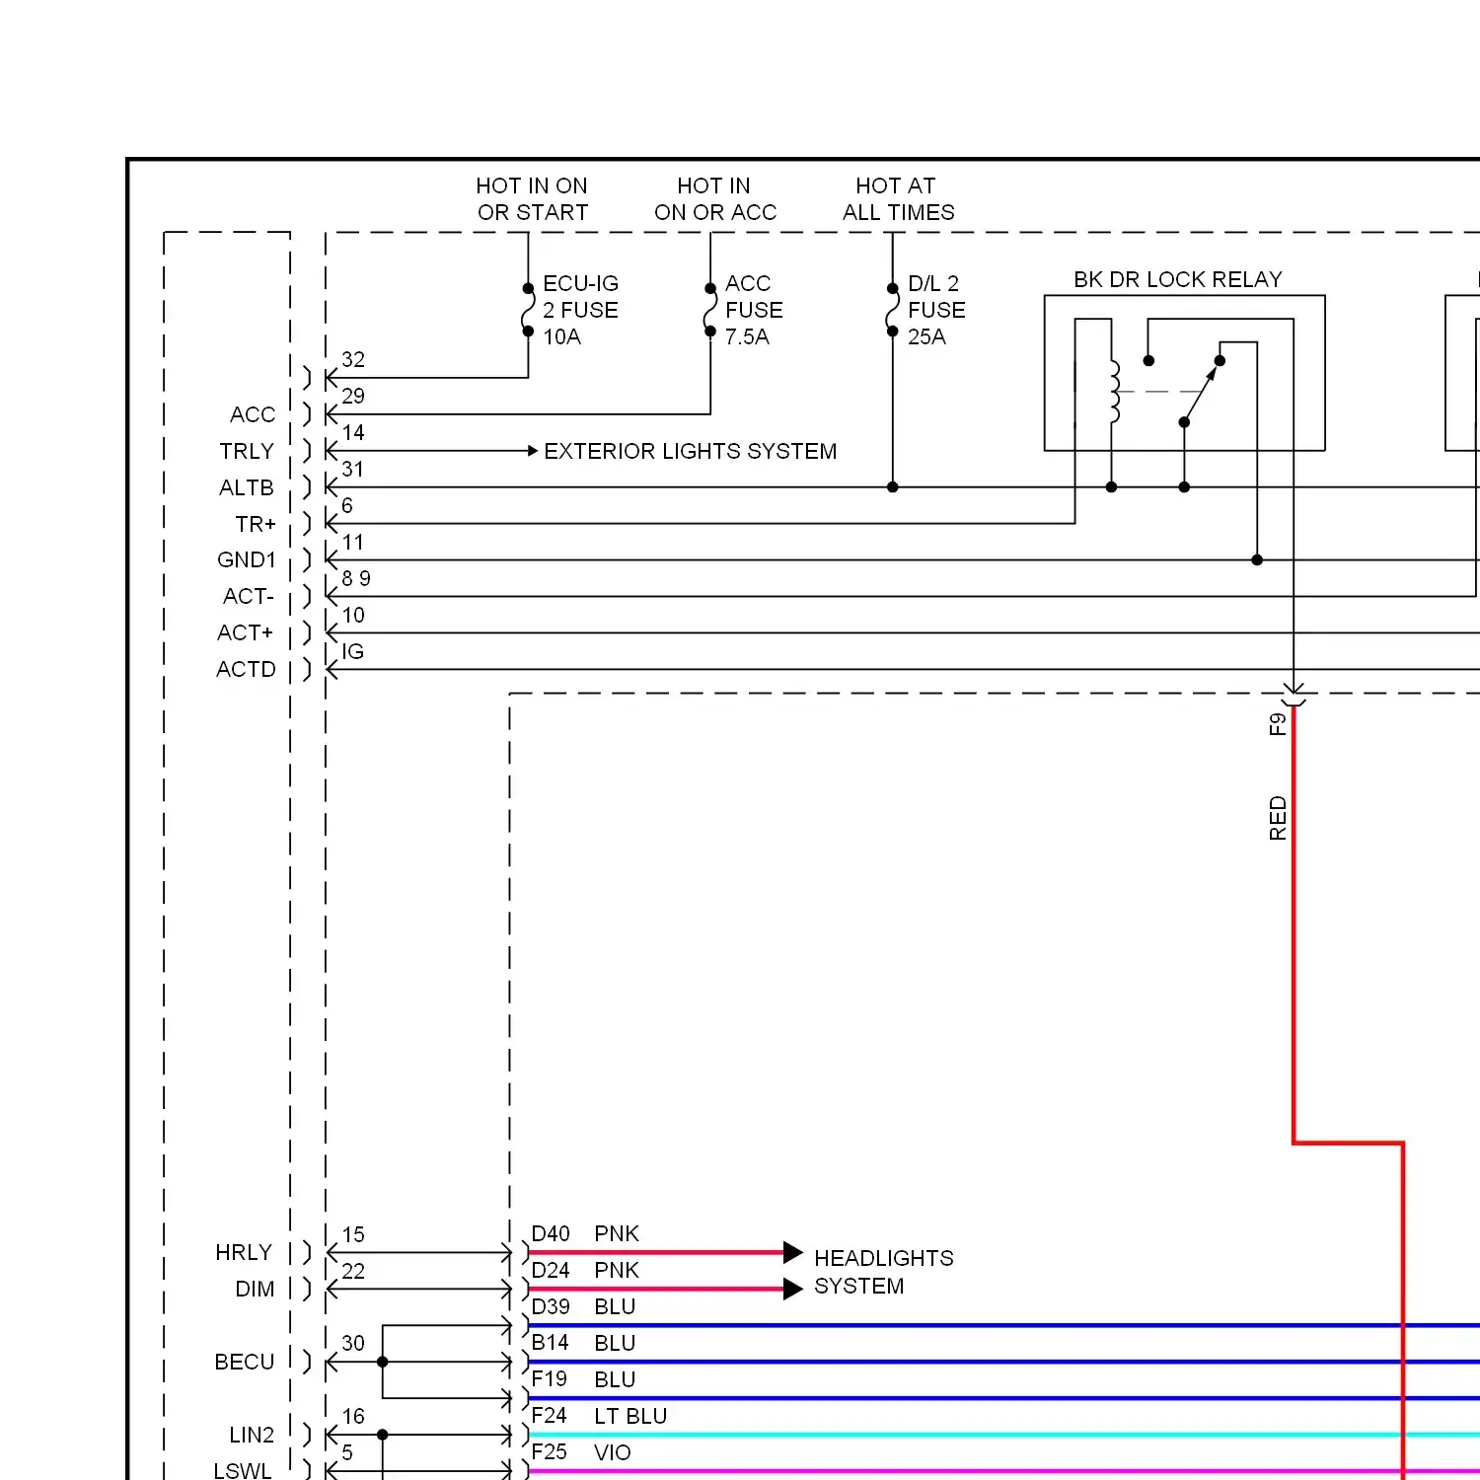The image size is (1480, 1480).
Task: Click the junction dot at pin 30 splice
Action: [x=382, y=1362]
